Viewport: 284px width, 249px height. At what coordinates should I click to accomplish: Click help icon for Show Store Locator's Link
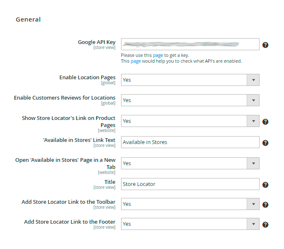pos(265,122)
